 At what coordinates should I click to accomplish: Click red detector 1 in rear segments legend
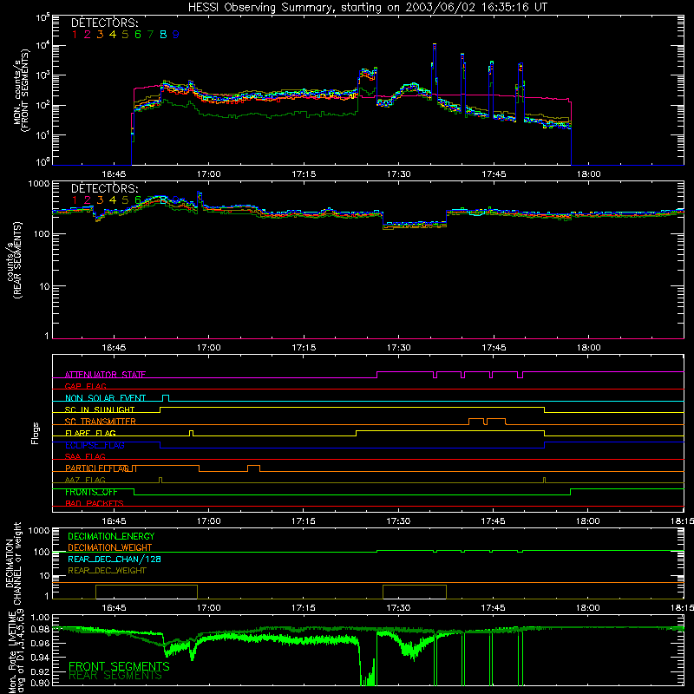pyautogui.click(x=75, y=200)
